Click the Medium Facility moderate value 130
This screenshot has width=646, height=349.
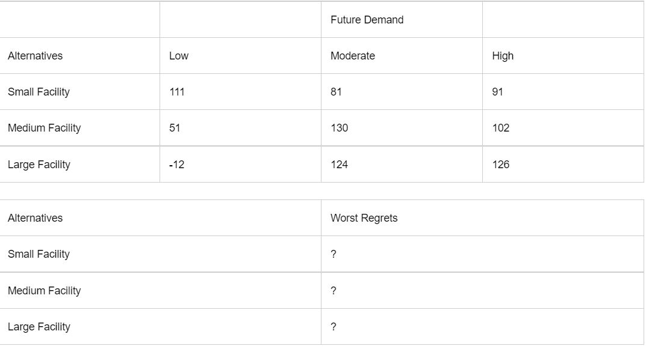point(339,128)
